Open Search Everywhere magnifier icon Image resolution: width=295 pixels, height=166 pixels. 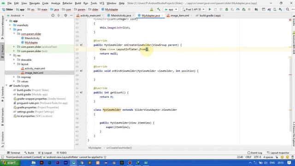[288, 9]
